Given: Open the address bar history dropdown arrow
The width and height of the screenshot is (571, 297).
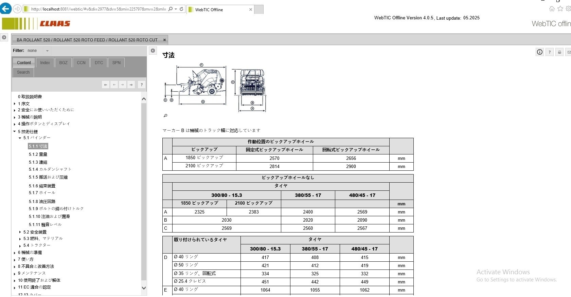Looking at the screenshot, I should click(176, 9).
